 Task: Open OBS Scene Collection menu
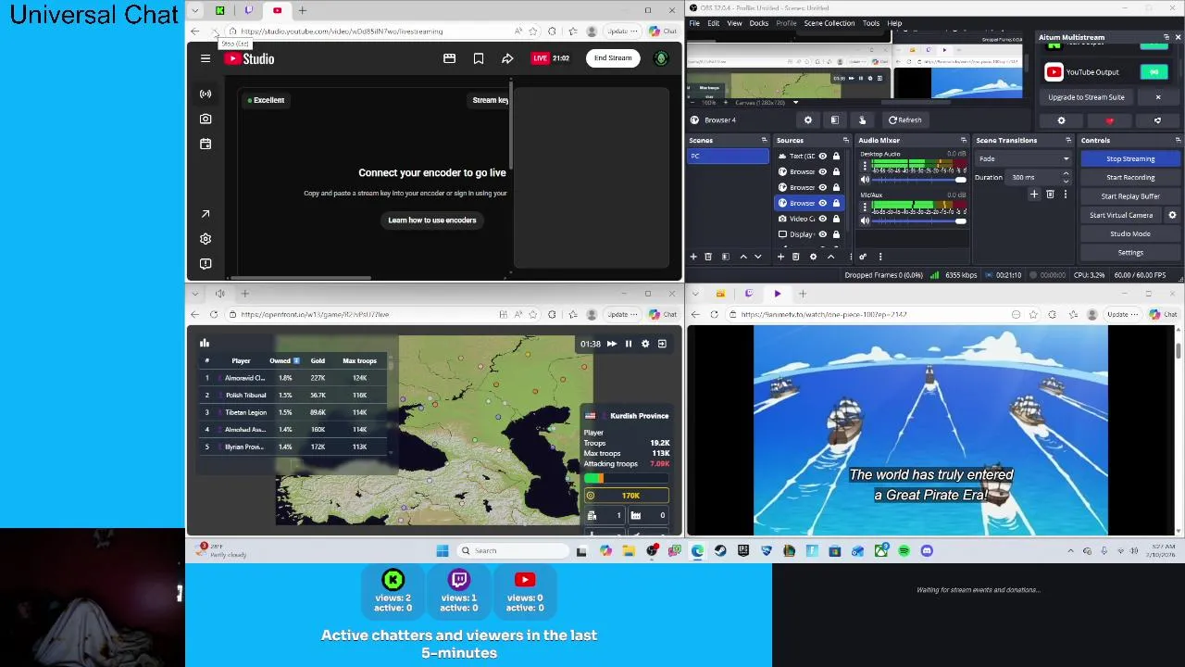(829, 23)
